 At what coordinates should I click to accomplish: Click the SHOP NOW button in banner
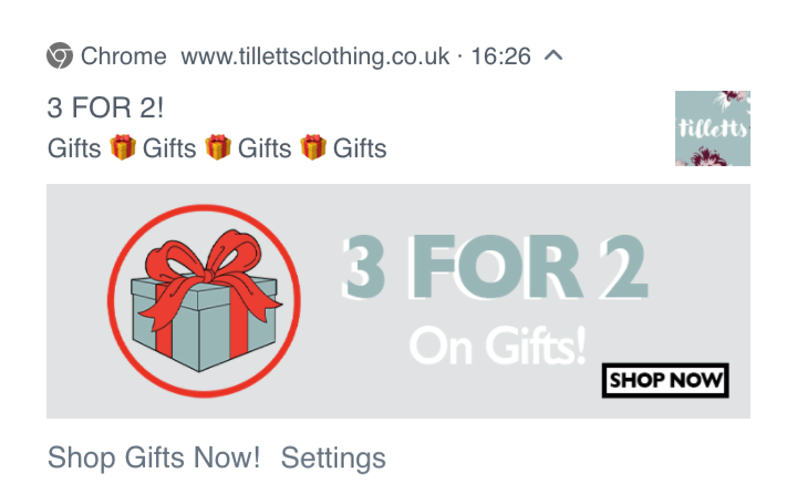[665, 380]
